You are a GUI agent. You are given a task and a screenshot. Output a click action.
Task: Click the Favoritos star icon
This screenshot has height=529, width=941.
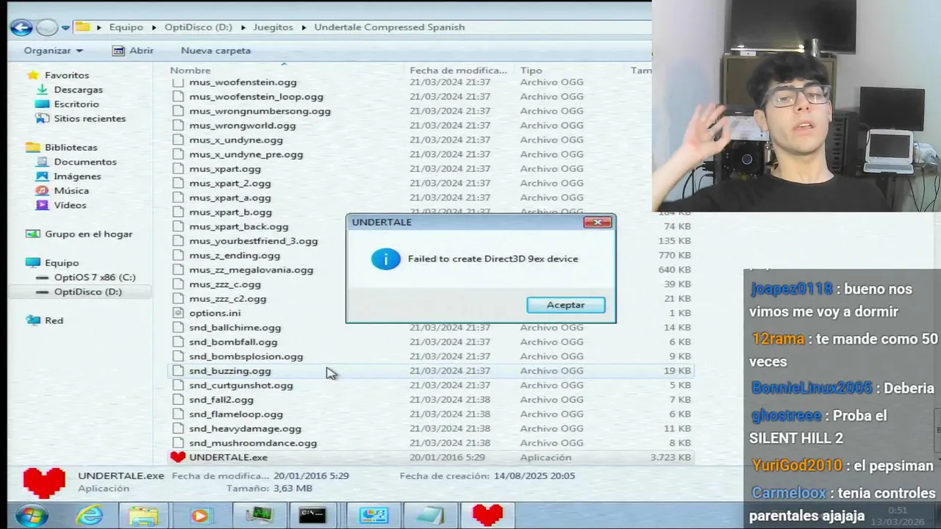pos(32,75)
